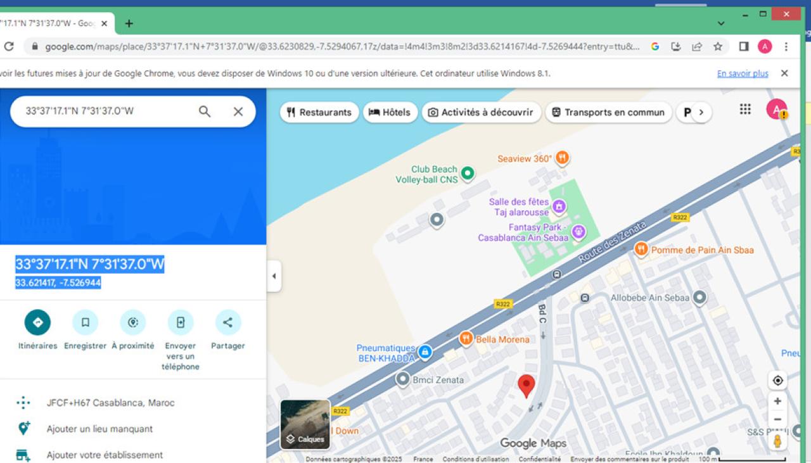Open the Google apps grid
The height and width of the screenshot is (463, 811).
(745, 109)
